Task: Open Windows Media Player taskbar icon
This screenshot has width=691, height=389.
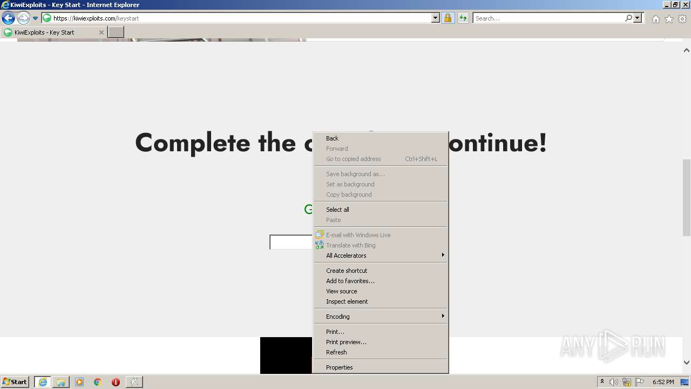Action: click(x=79, y=382)
